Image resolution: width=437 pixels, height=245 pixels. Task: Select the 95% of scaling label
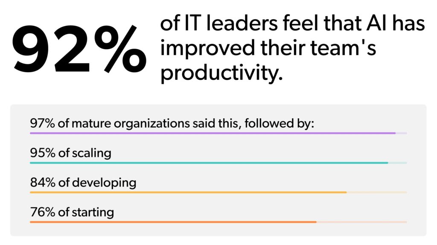(71, 153)
